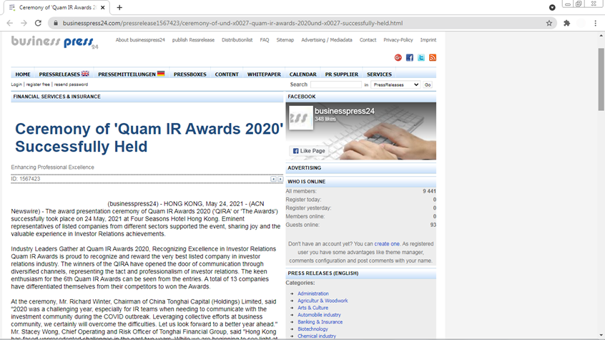Open the Biotechnology category link
This screenshot has width=605, height=340.
tap(313, 329)
